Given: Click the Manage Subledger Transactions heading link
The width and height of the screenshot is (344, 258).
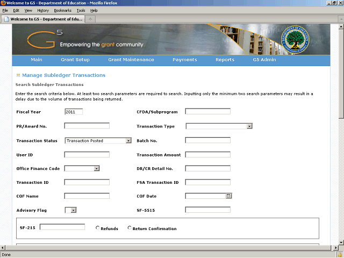Looking at the screenshot, I should (63, 75).
